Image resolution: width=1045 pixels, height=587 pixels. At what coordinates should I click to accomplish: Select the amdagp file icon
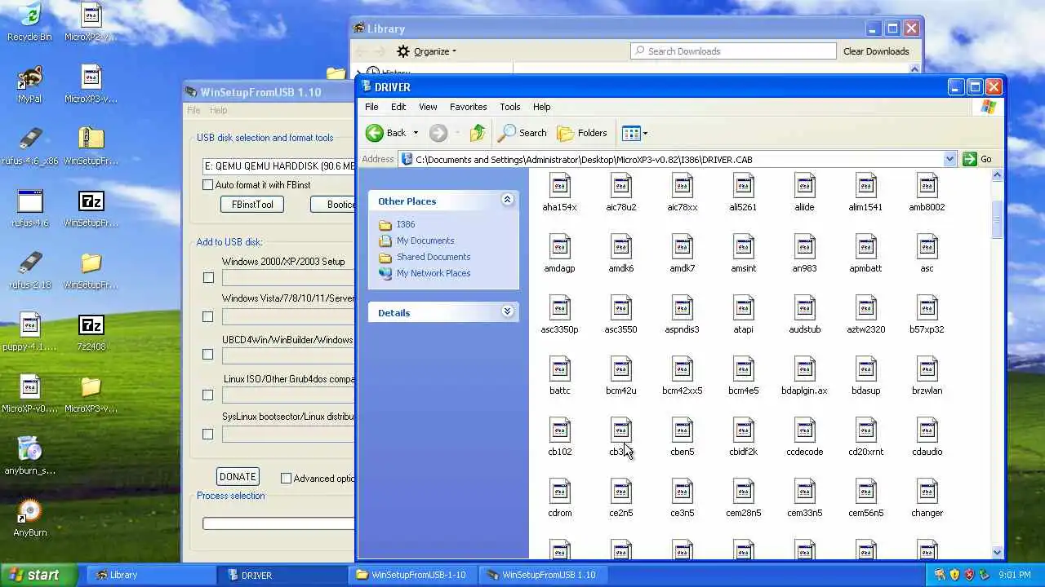click(x=560, y=247)
